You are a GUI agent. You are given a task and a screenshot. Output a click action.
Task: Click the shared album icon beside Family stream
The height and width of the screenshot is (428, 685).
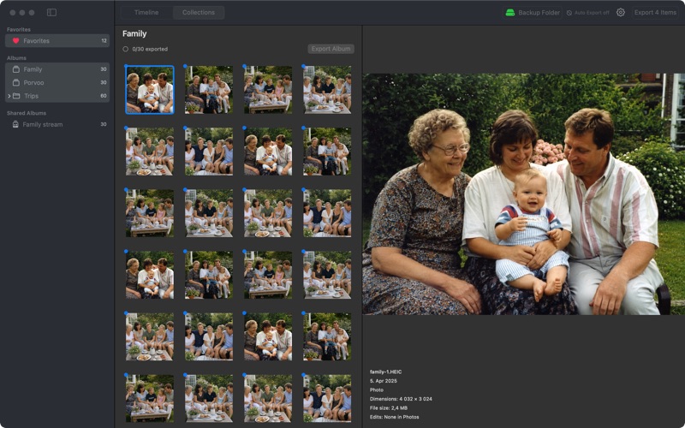(x=15, y=124)
